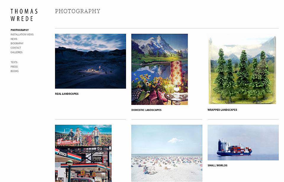This screenshot has height=182, width=284.
Task: Open the Contact page
Action: [x=16, y=48]
